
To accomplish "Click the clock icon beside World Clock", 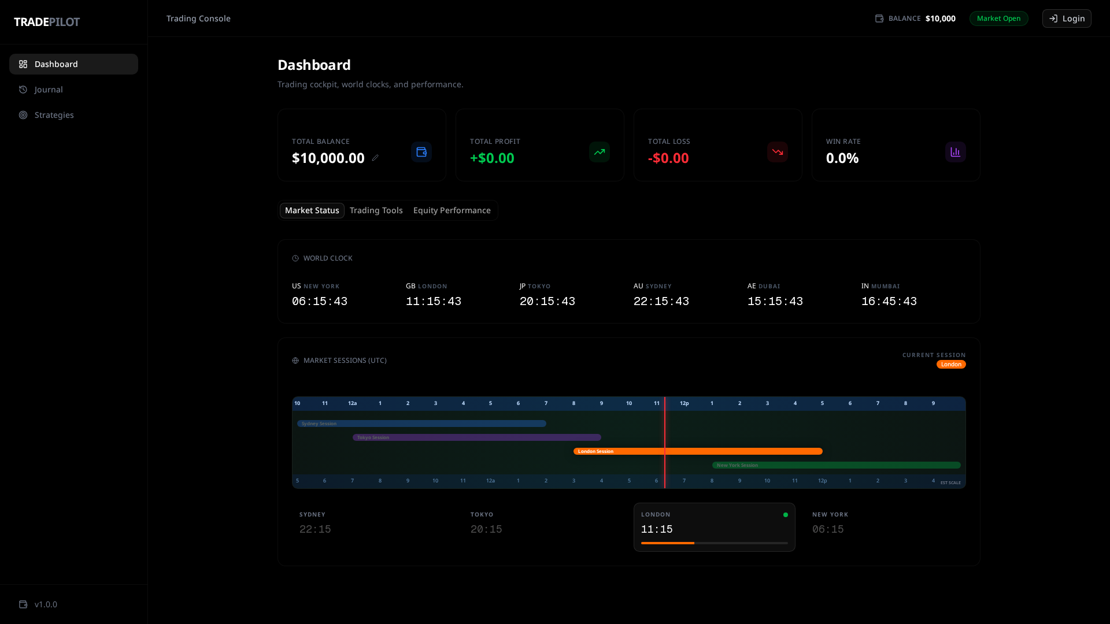I will click(295, 258).
